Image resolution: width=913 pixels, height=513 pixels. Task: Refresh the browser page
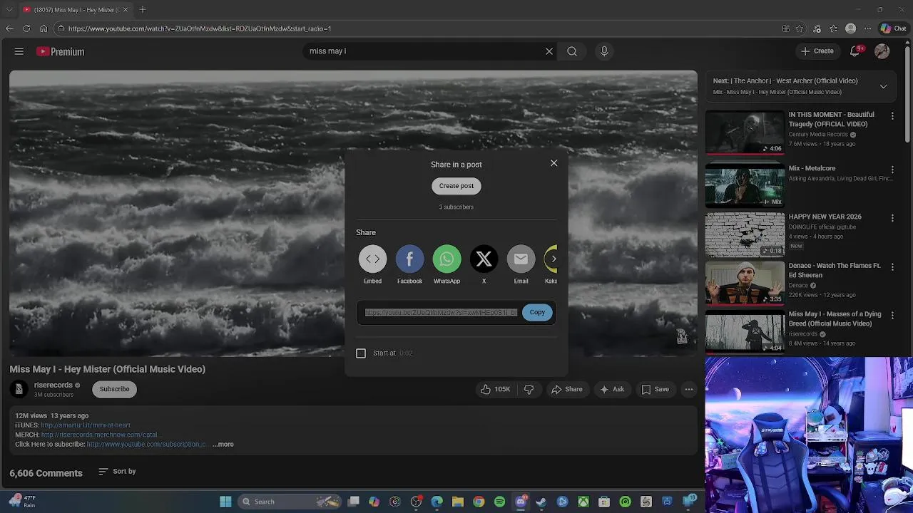pos(26,28)
